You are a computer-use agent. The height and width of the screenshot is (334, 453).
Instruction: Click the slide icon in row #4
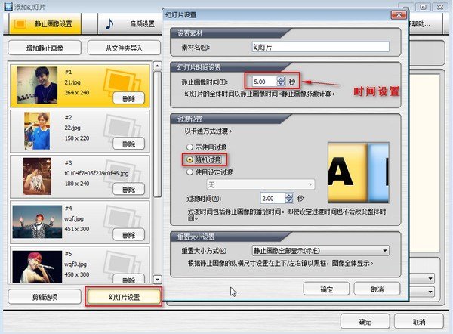[x=122, y=218]
